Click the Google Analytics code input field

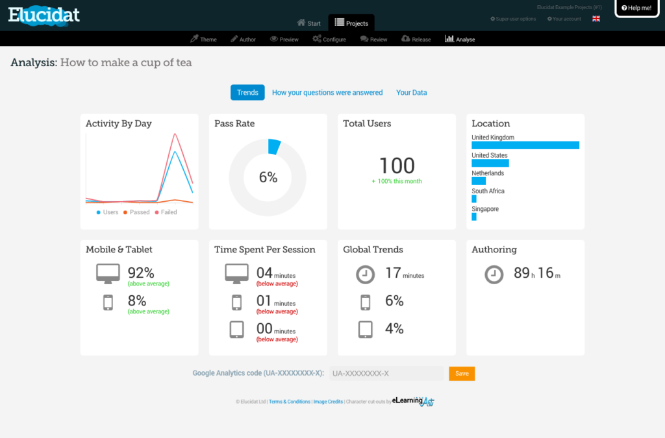[x=386, y=374]
